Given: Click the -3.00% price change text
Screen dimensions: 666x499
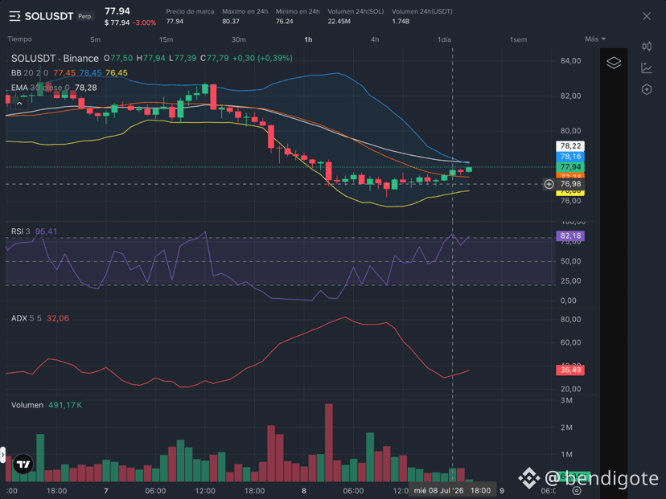Looking at the screenshot, I should [145, 23].
